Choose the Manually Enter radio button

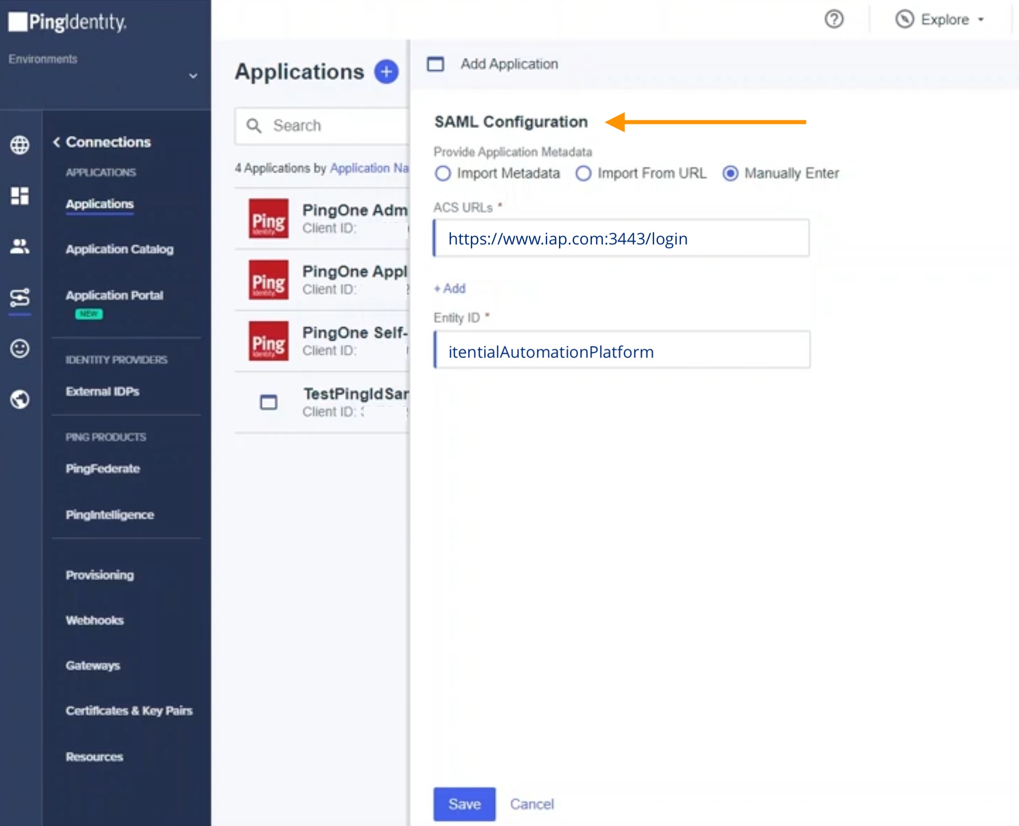(x=730, y=174)
